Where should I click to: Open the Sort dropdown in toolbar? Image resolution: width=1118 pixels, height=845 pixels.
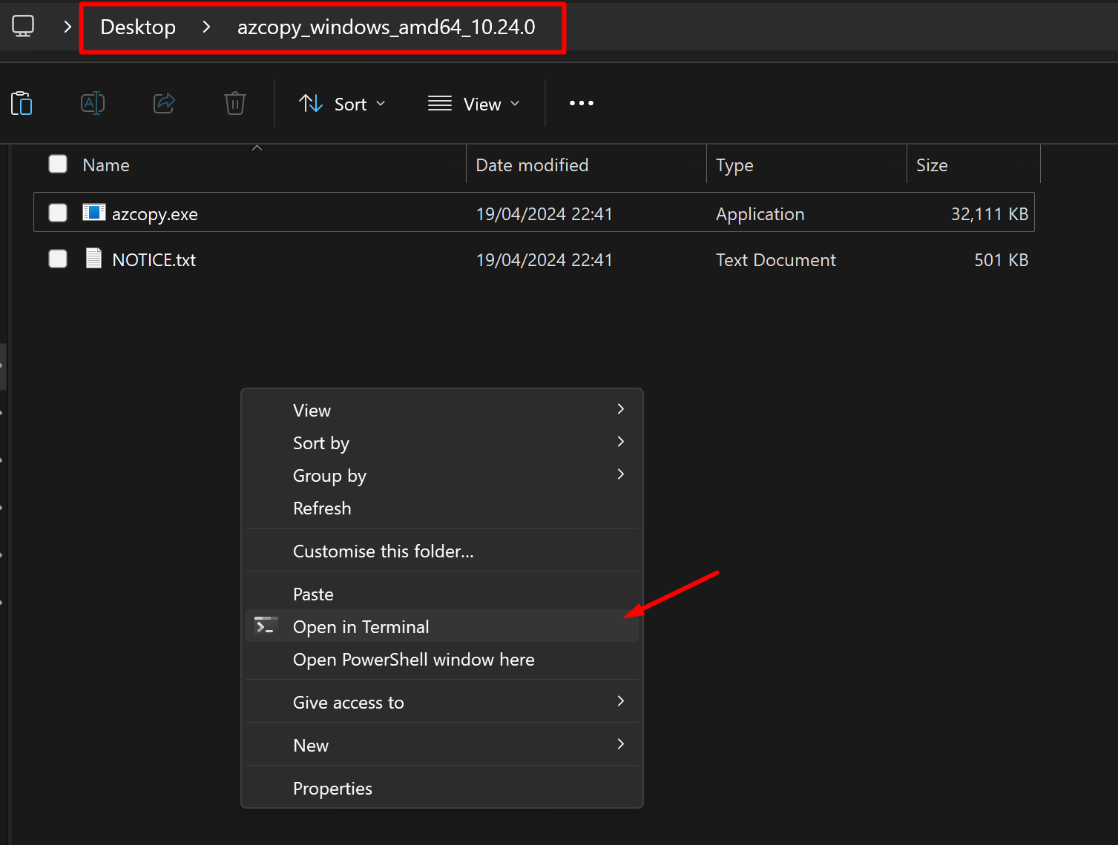(x=342, y=104)
